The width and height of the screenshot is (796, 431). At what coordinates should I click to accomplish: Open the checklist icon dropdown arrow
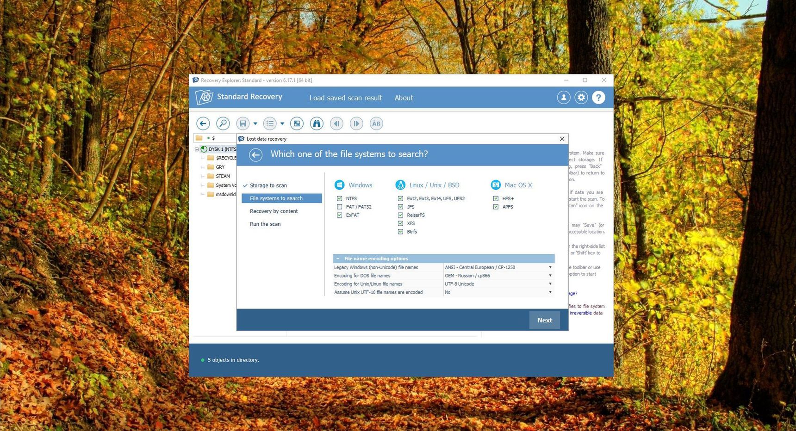tap(282, 123)
